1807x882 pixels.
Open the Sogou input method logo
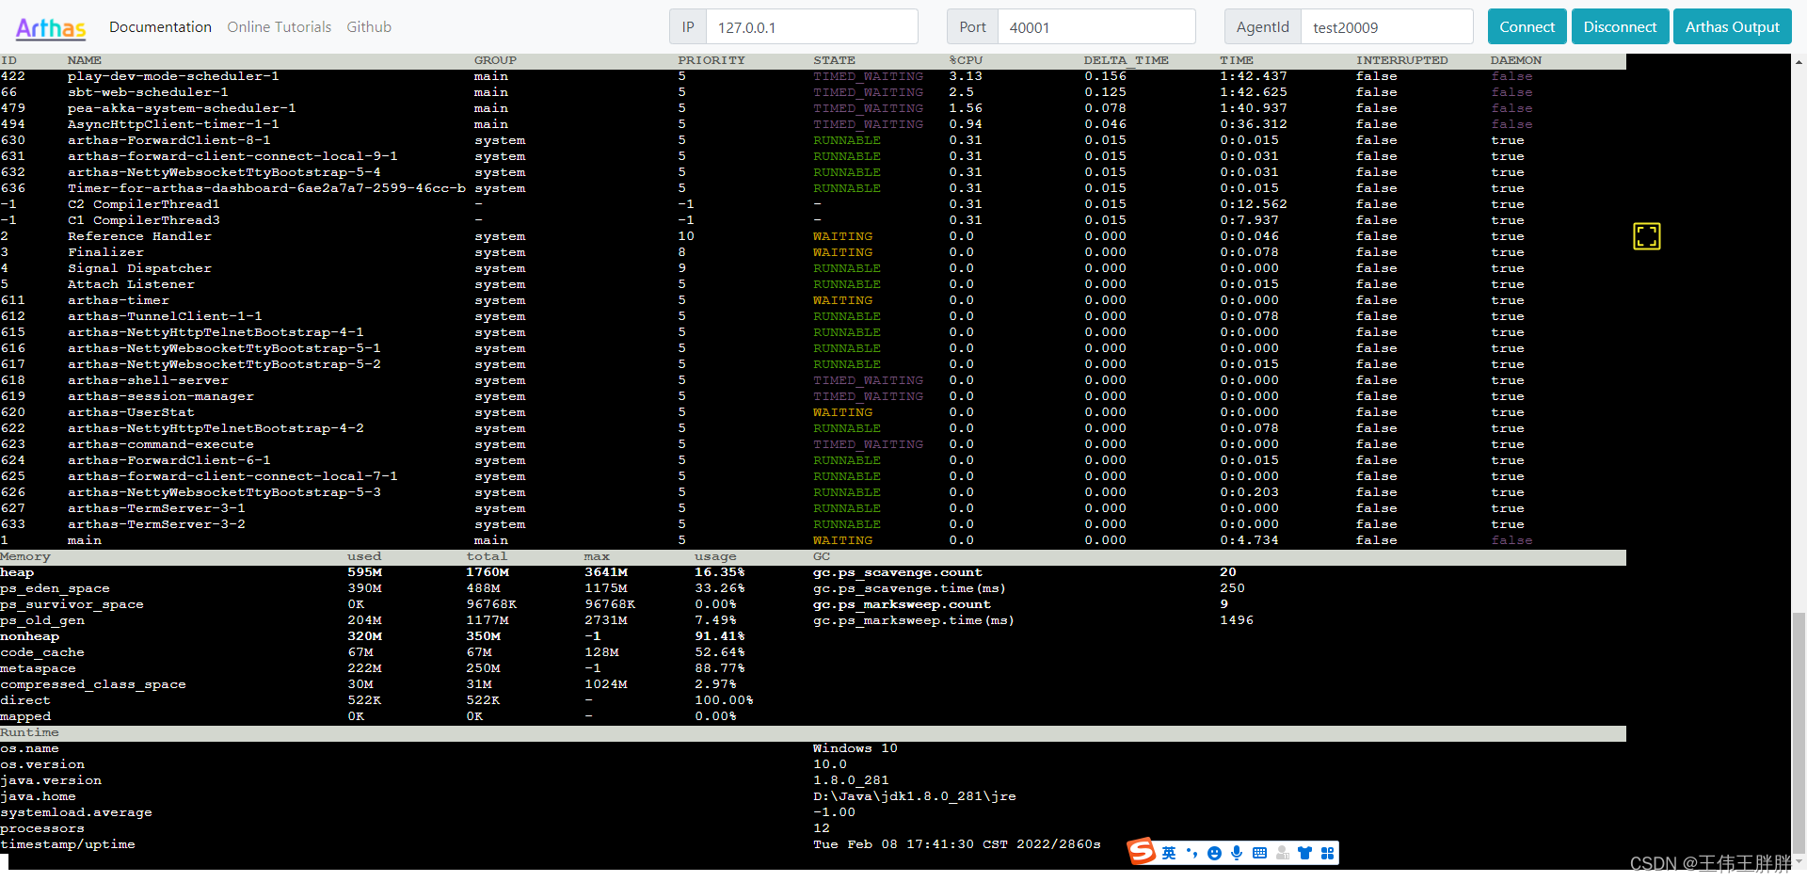(1142, 852)
